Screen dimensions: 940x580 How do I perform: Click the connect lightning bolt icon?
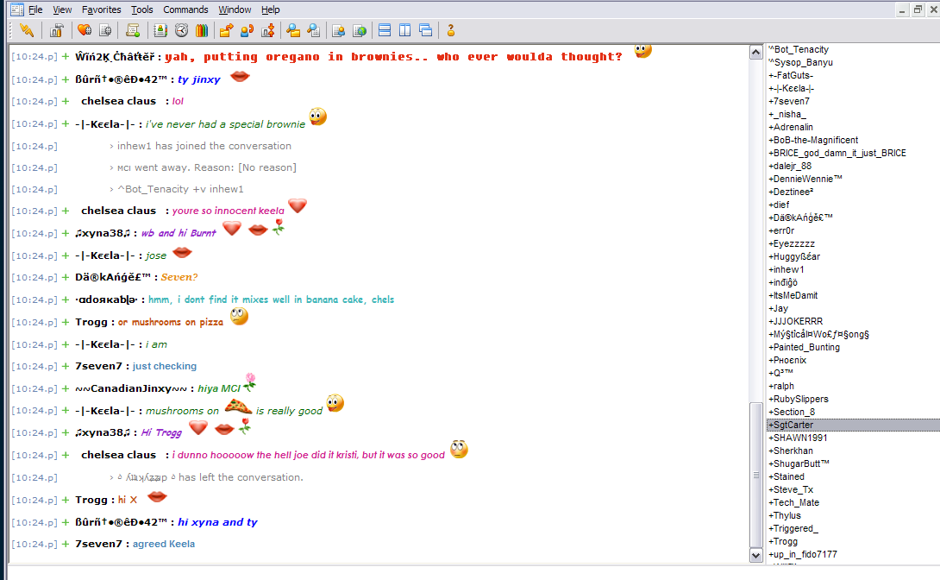(27, 30)
